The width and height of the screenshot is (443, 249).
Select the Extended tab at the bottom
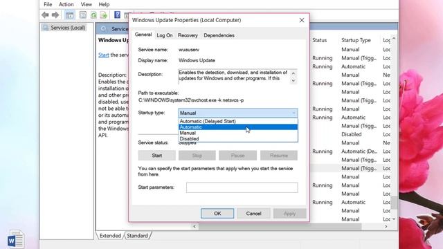(110, 235)
